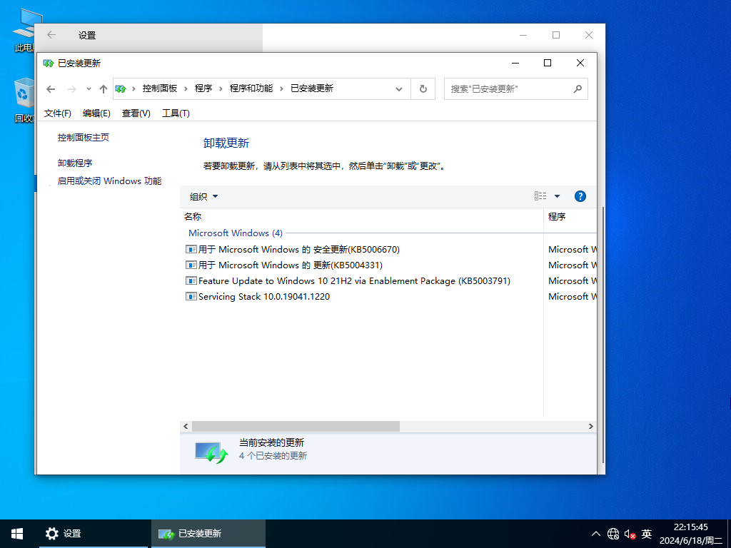
Task: Click the Windows Start button
Action: coord(16,533)
